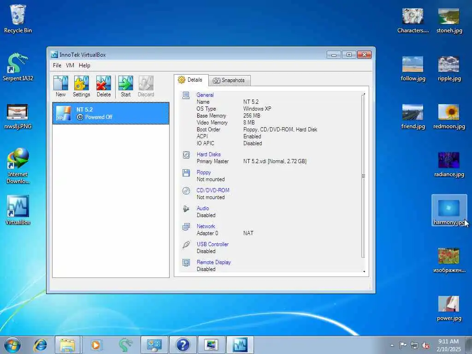Click the Help question mark taskbar icon
Image resolution: width=472 pixels, height=354 pixels.
(183, 345)
